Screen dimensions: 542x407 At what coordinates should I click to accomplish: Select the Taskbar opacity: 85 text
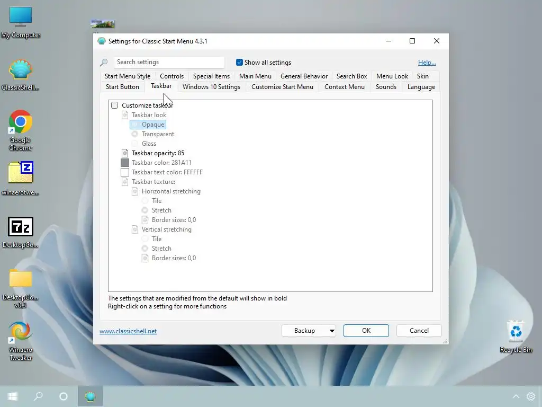158,153
